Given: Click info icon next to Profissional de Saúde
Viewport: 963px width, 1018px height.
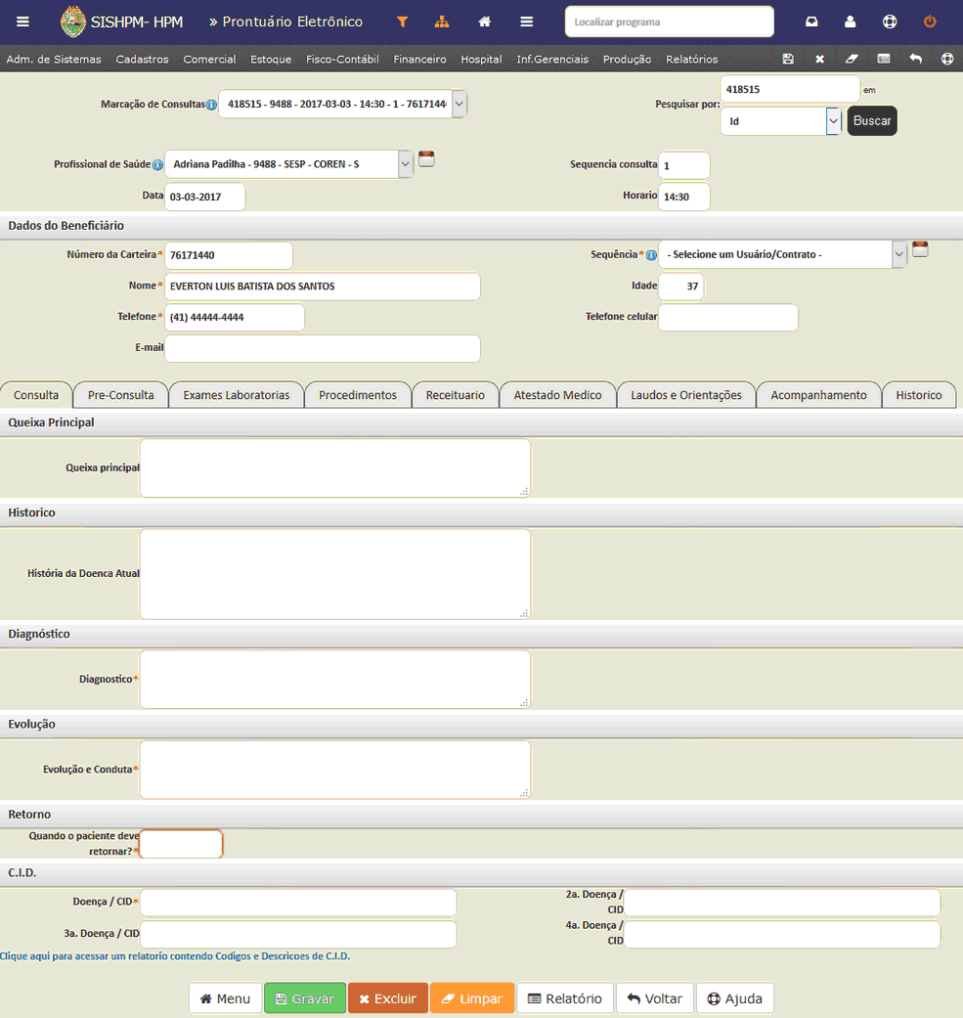Looking at the screenshot, I should pyautogui.click(x=157, y=165).
